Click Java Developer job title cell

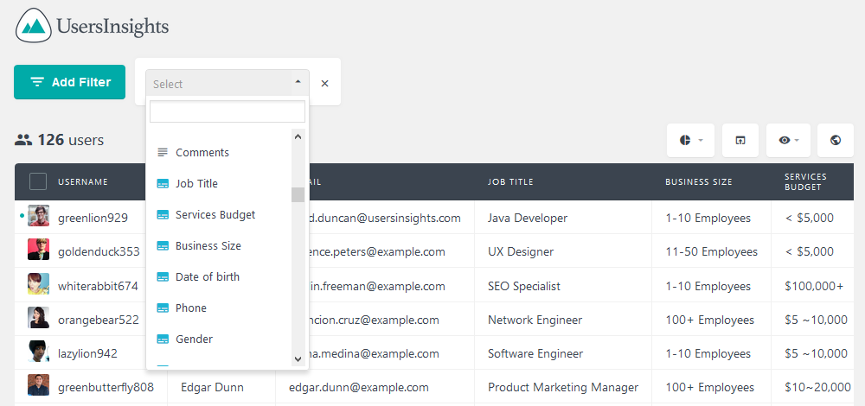coord(528,219)
